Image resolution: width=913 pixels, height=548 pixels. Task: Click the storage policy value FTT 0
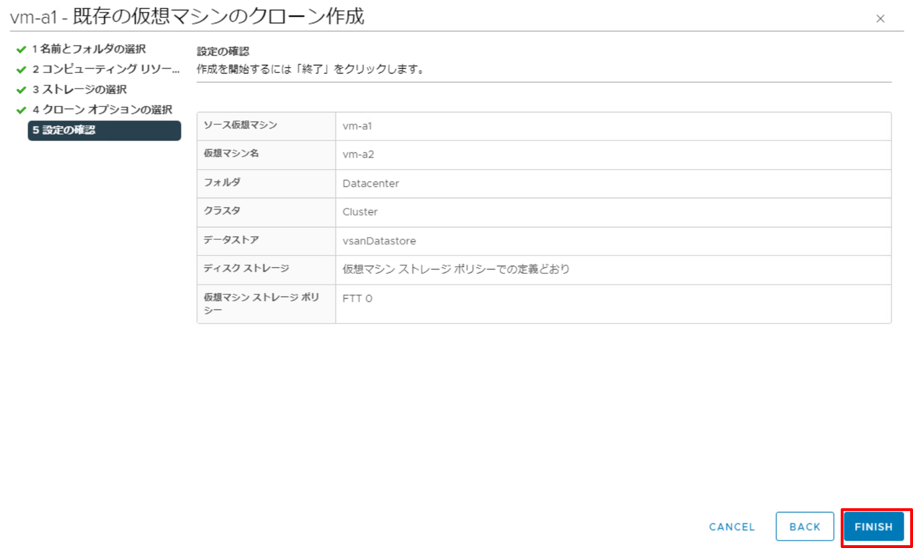coord(357,298)
